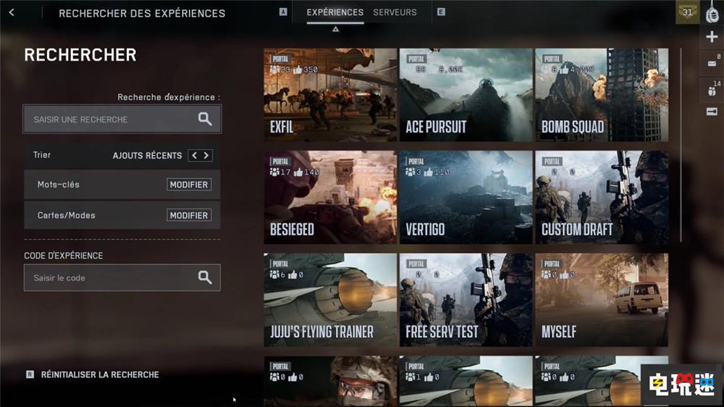
Task: Select the Bomb Squad experience tile
Action: (x=601, y=95)
